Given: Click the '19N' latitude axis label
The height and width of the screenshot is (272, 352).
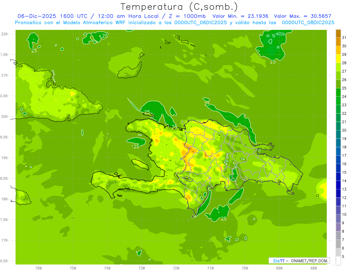Looking at the screenshot, I should [x=4, y=158].
